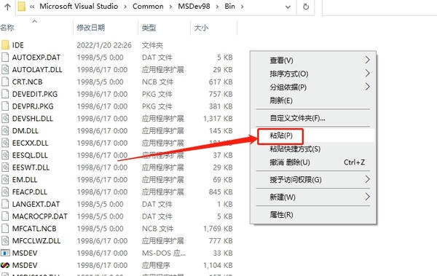Open 新建(W) submenu
The height and width of the screenshot is (276, 437).
(x=313, y=197)
